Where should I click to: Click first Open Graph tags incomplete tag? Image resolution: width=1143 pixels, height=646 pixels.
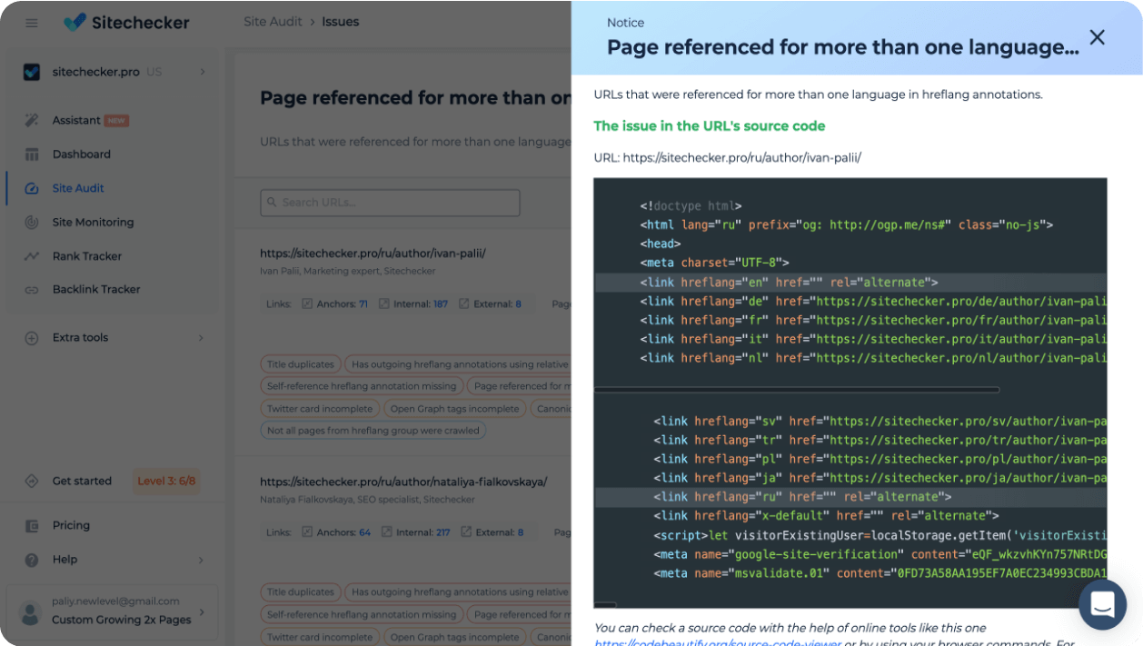(454, 409)
